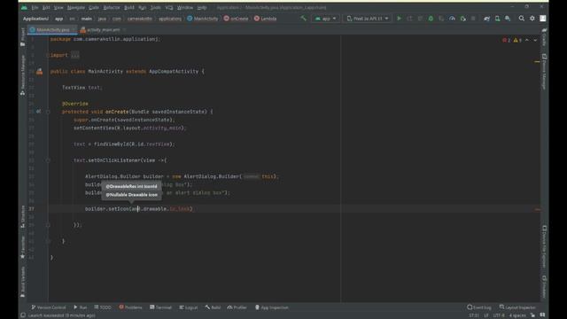The image size is (567, 319).
Task: Click the app module breadcrumb
Action: [x=59, y=19]
